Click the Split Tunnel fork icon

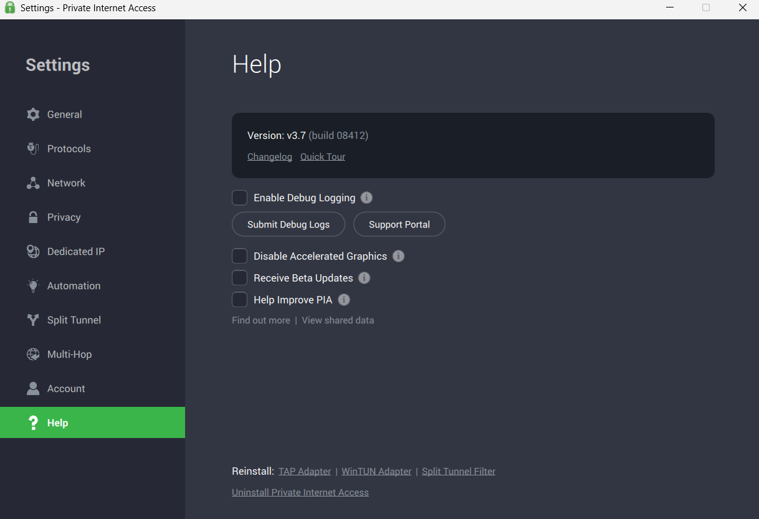[x=33, y=320]
